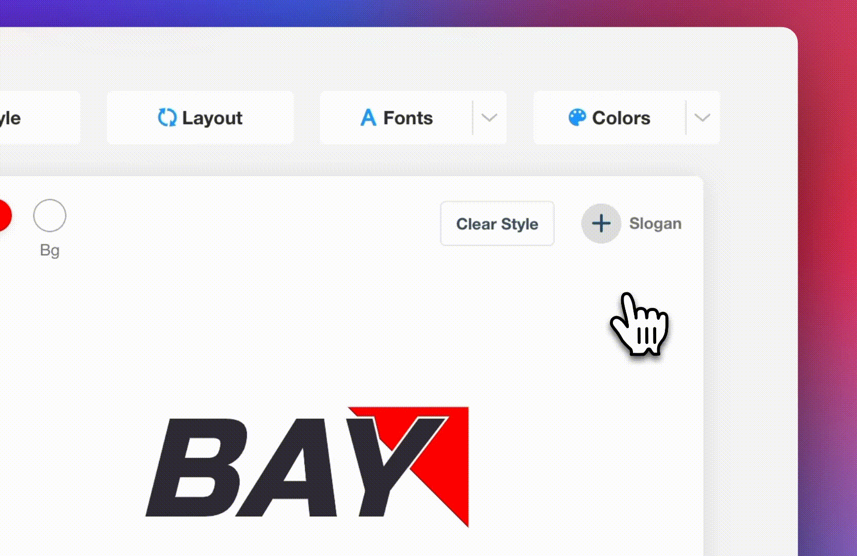The image size is (857, 556).
Task: Open the Fonts tab
Action: click(x=397, y=117)
